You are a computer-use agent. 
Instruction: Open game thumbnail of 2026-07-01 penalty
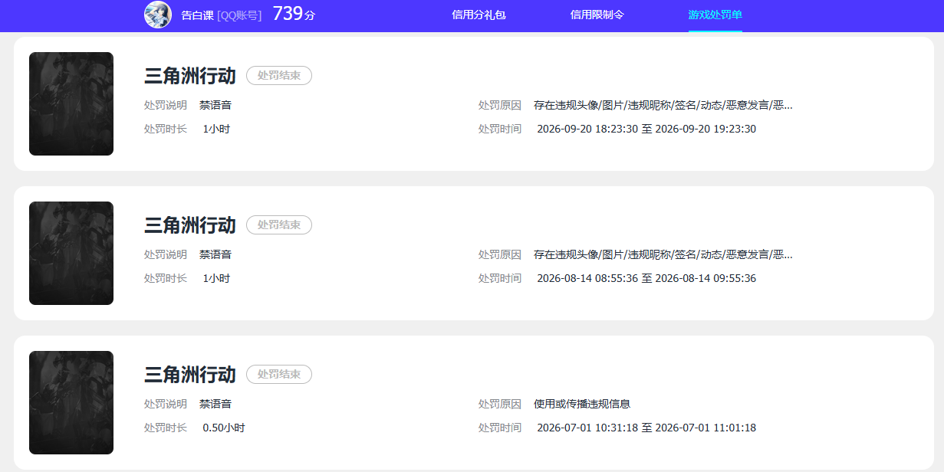pos(71,402)
